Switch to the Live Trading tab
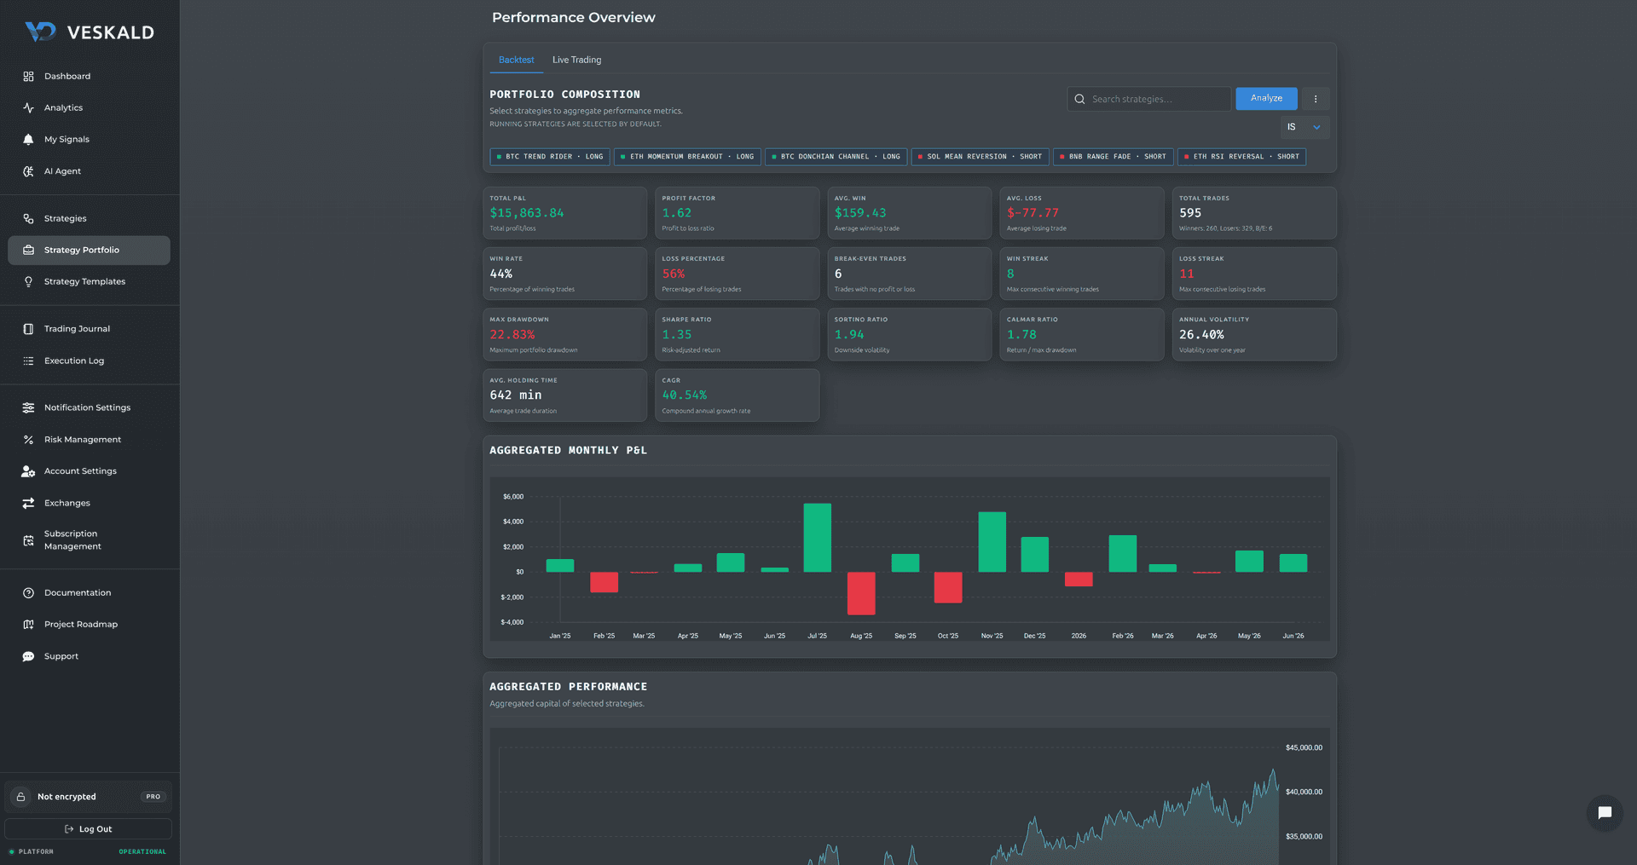This screenshot has width=1637, height=865. click(x=576, y=60)
